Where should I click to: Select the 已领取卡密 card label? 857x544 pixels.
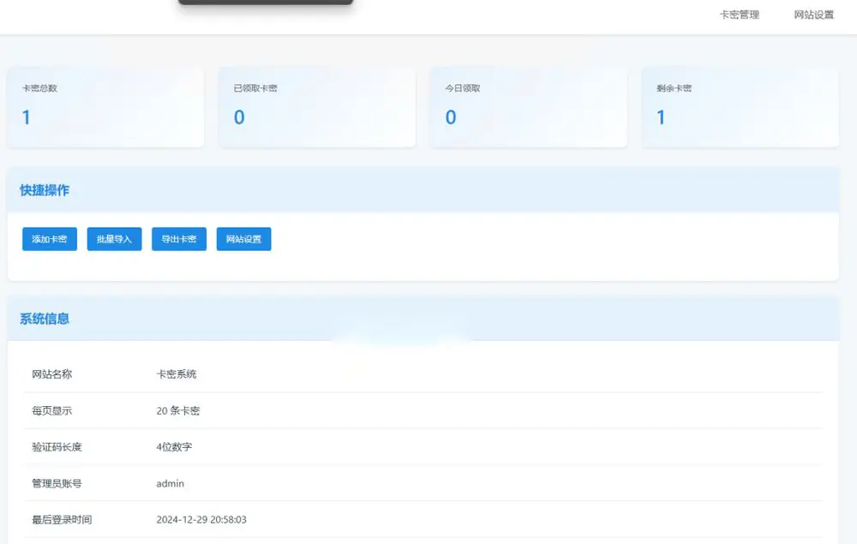(x=255, y=88)
